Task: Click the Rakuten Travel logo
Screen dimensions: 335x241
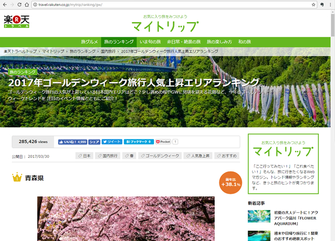Action: [x=16, y=23]
